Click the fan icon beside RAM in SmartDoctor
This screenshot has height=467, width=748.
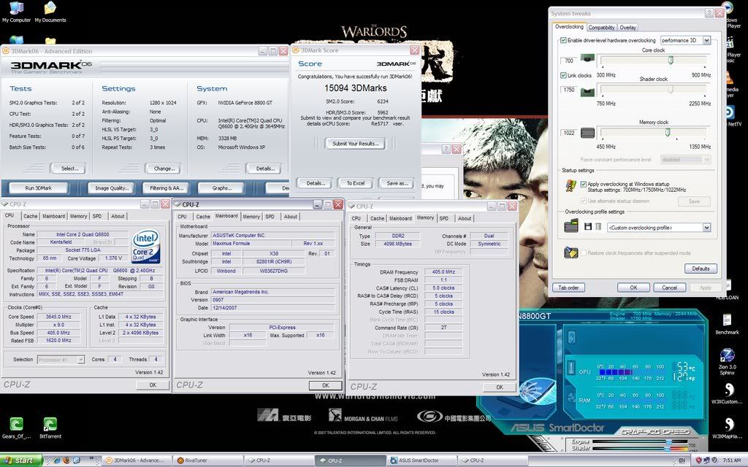pyautogui.click(x=571, y=398)
